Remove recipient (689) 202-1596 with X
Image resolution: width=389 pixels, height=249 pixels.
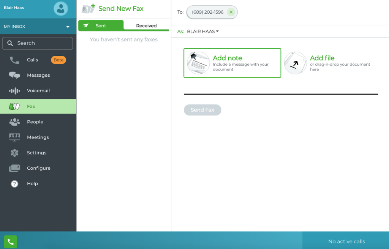click(x=231, y=12)
